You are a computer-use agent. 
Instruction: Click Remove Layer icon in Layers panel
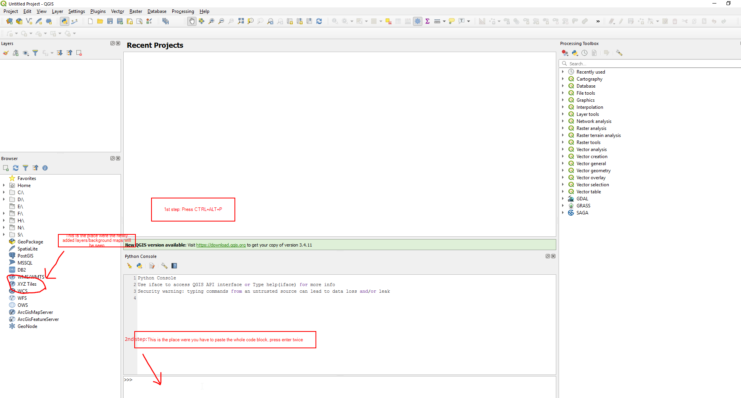pos(79,53)
